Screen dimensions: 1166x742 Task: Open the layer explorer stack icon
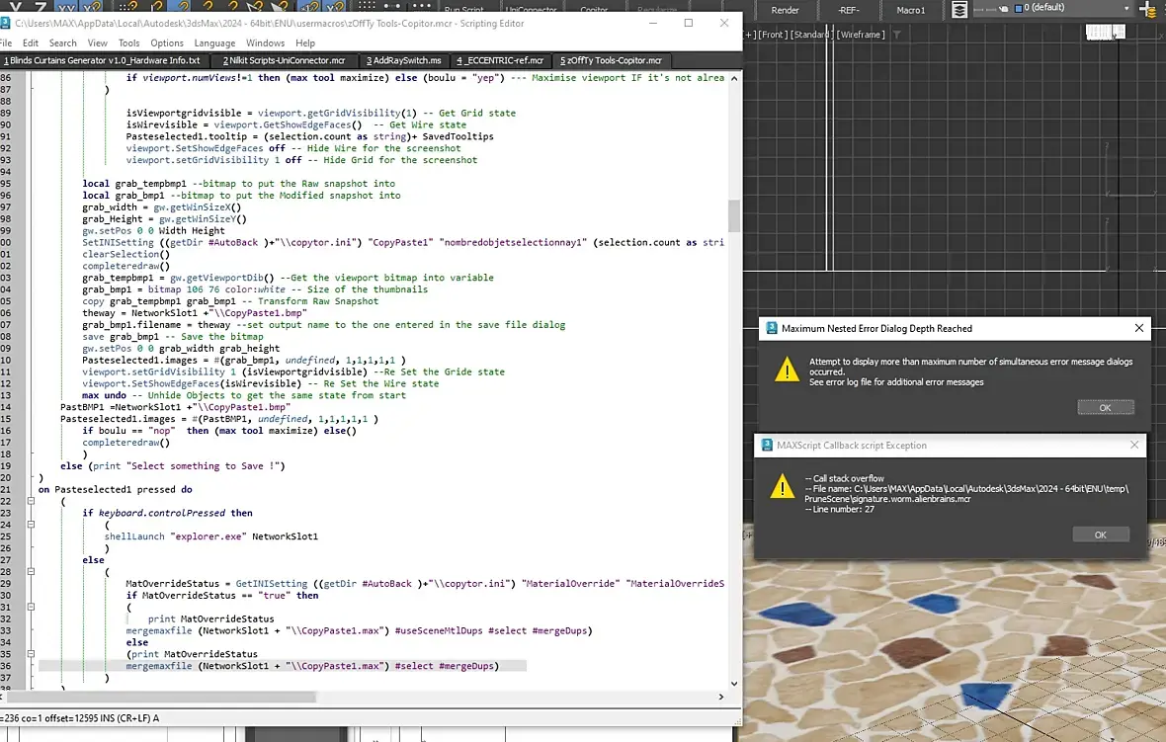pos(959,10)
